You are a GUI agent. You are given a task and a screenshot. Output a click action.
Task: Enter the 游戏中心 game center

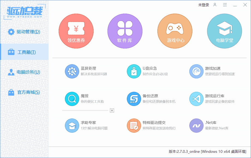[x=175, y=31]
